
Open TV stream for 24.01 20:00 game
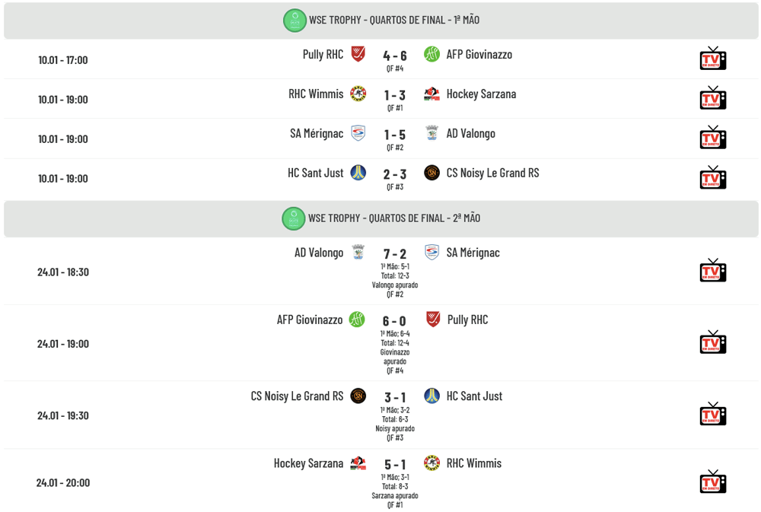click(712, 482)
